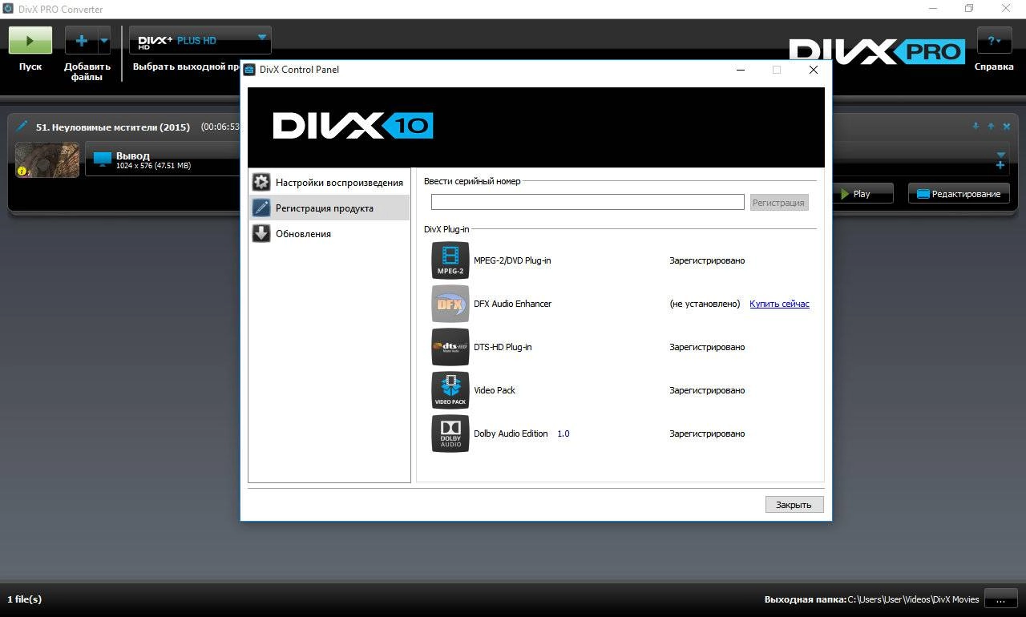Move the file down in the queue
The width and height of the screenshot is (1026, 617).
pos(976,126)
